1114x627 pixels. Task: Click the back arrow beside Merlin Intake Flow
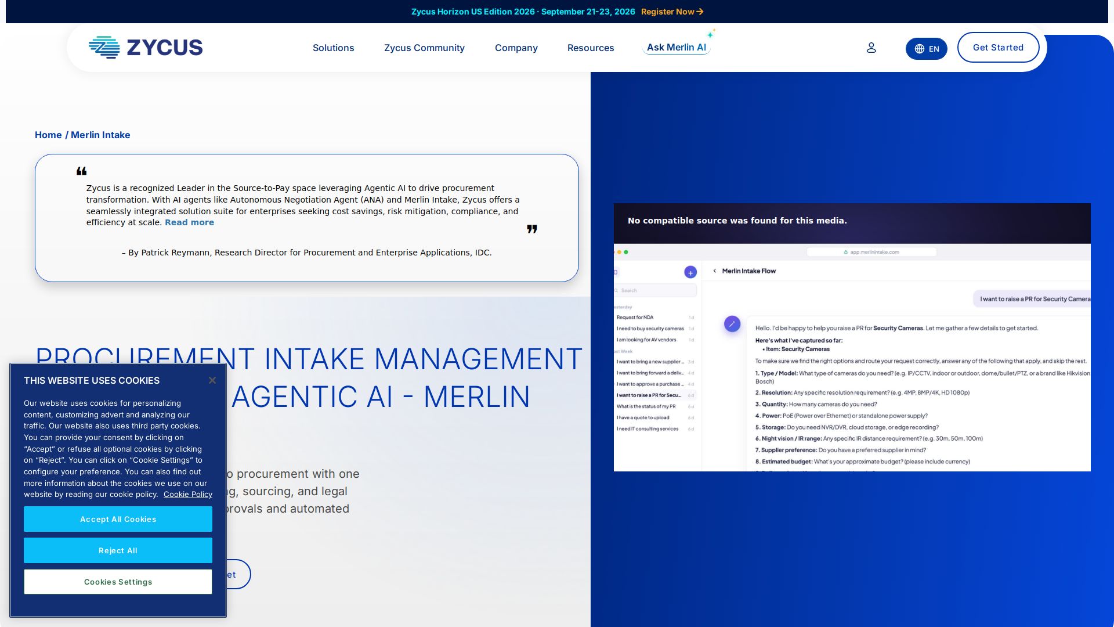tap(714, 271)
